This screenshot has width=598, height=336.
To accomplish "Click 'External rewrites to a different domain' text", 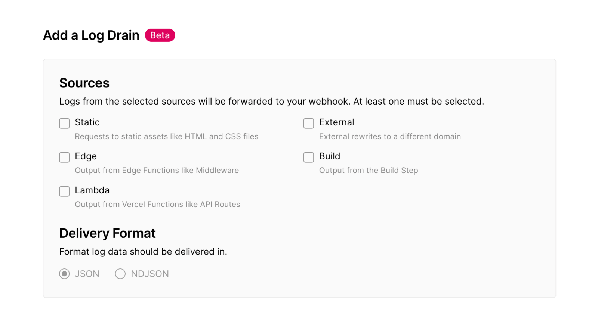I will coord(390,137).
